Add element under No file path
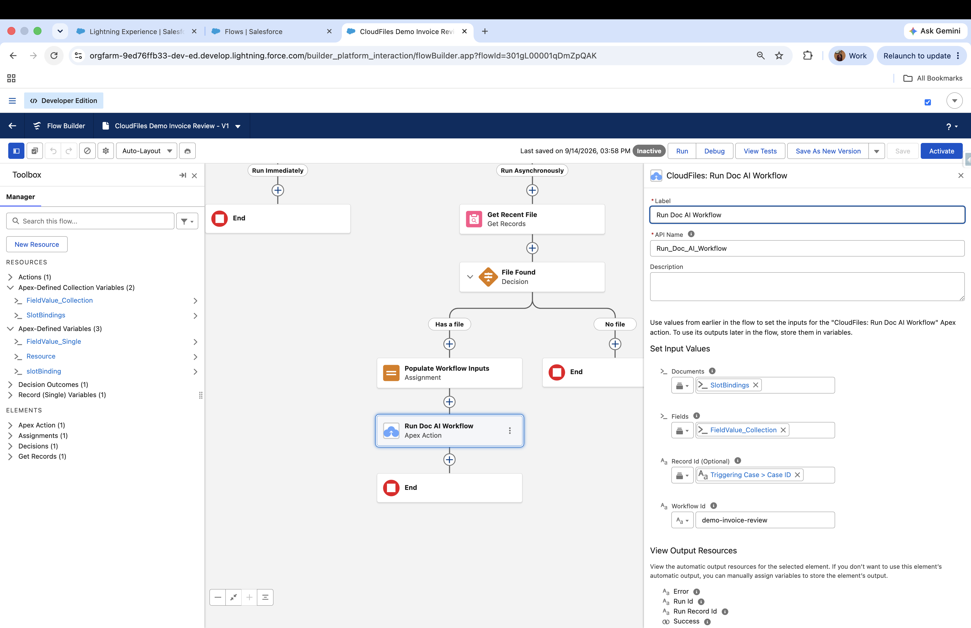The image size is (971, 628). [x=615, y=344]
